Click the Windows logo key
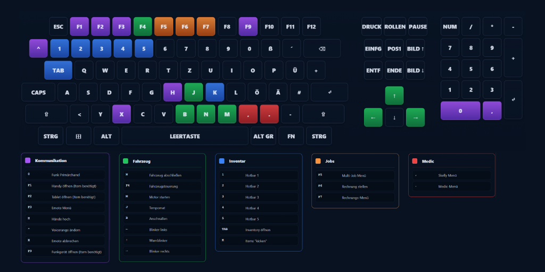The height and width of the screenshot is (272, 545). coord(78,136)
